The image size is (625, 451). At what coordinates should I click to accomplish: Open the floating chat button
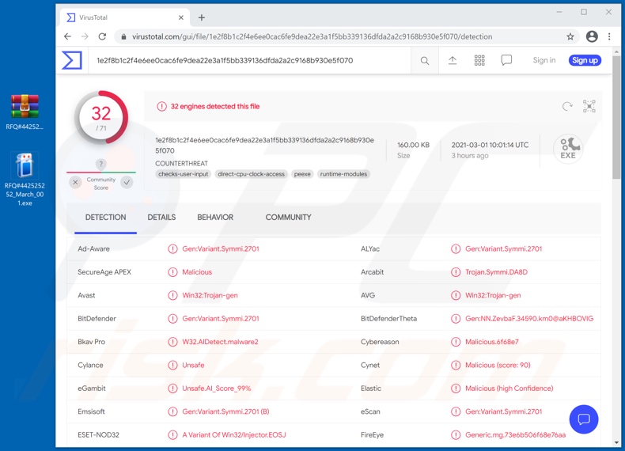[x=584, y=419]
